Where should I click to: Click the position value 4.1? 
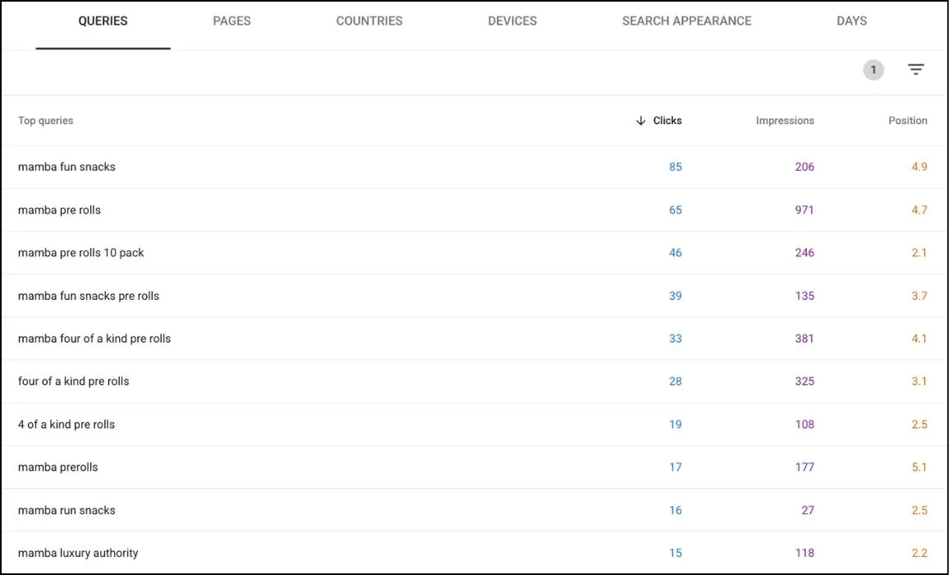point(919,338)
